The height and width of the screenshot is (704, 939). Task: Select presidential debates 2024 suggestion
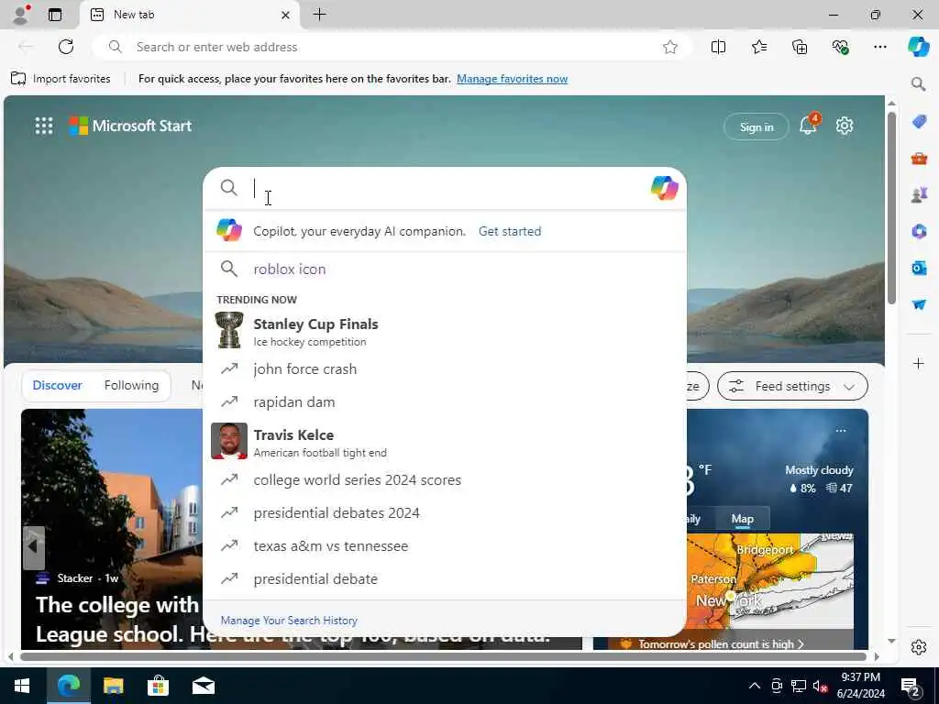click(x=445, y=513)
